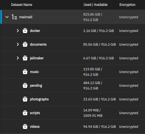145x134 pixels.
Task: Click the Used / Available column header
Action: pyautogui.click(x=95, y=5)
